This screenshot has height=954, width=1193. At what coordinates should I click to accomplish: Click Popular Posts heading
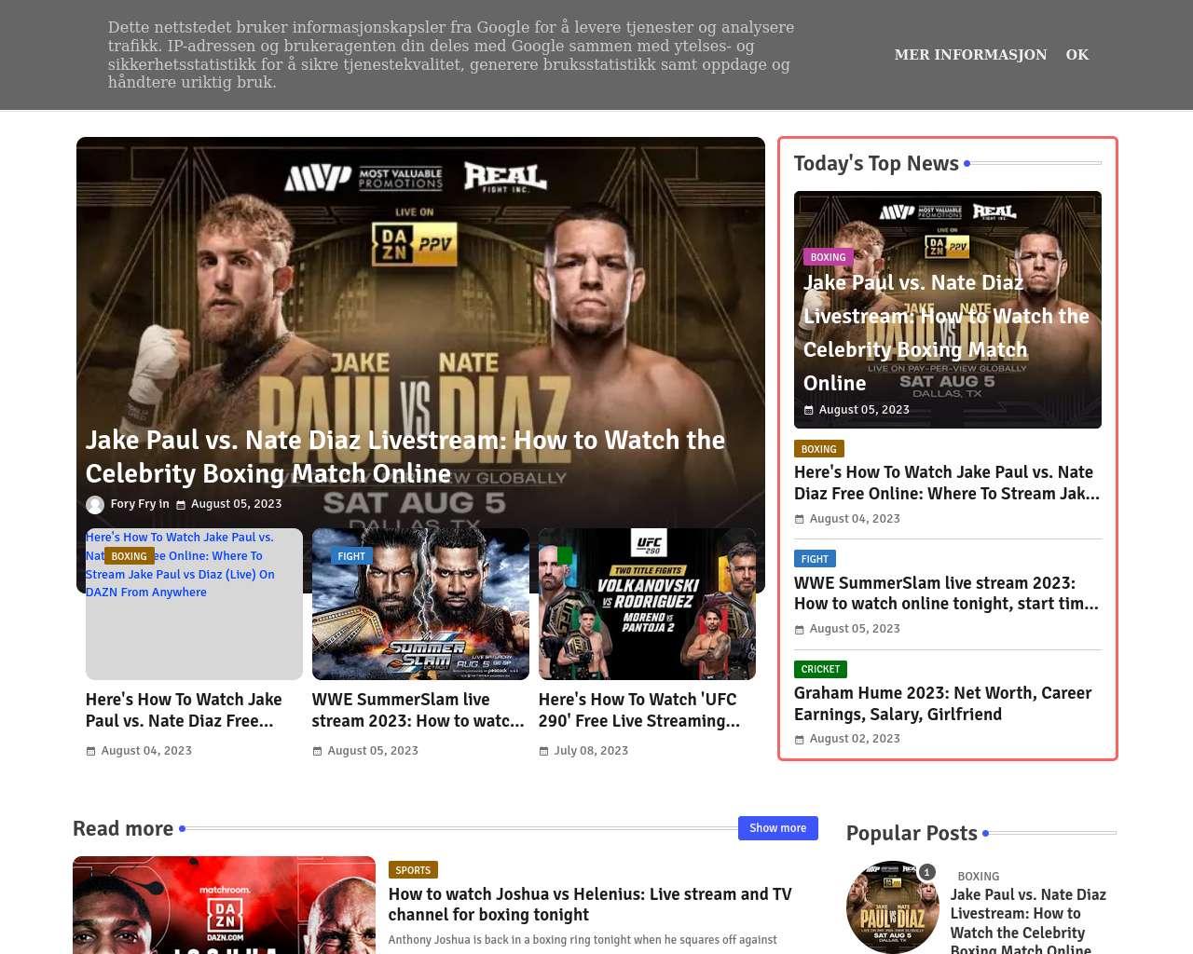(912, 833)
